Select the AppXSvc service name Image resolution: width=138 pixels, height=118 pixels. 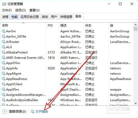13,90
